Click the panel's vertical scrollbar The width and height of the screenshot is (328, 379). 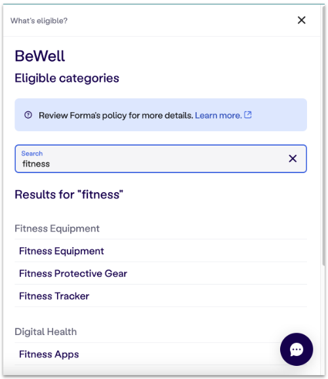(x=323, y=135)
